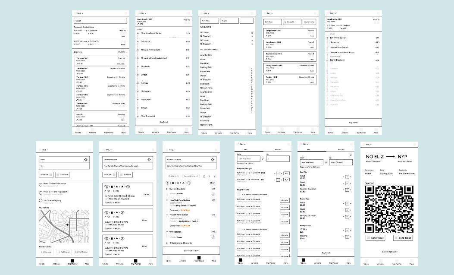Screen dimensions: 454x275
Task: Tap the black Trip Planner icon below the map
Action: pyautogui.click(x=72, y=260)
